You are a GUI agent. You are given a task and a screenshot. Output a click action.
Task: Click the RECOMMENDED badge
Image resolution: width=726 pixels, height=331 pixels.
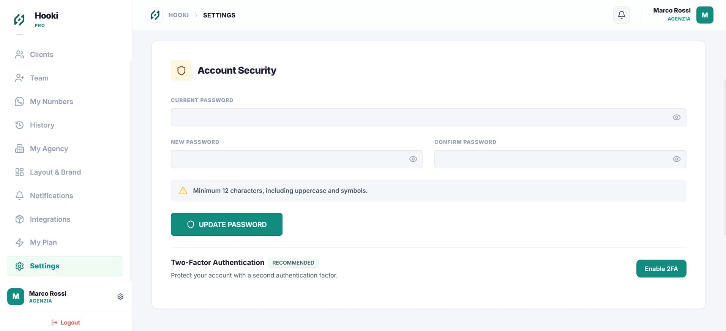point(293,263)
